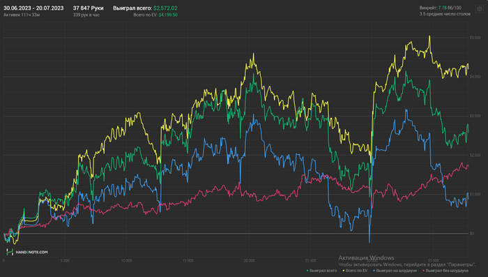Click the 15 000 x-axis label
Screen dimensions: 488x277
click(x=188, y=261)
